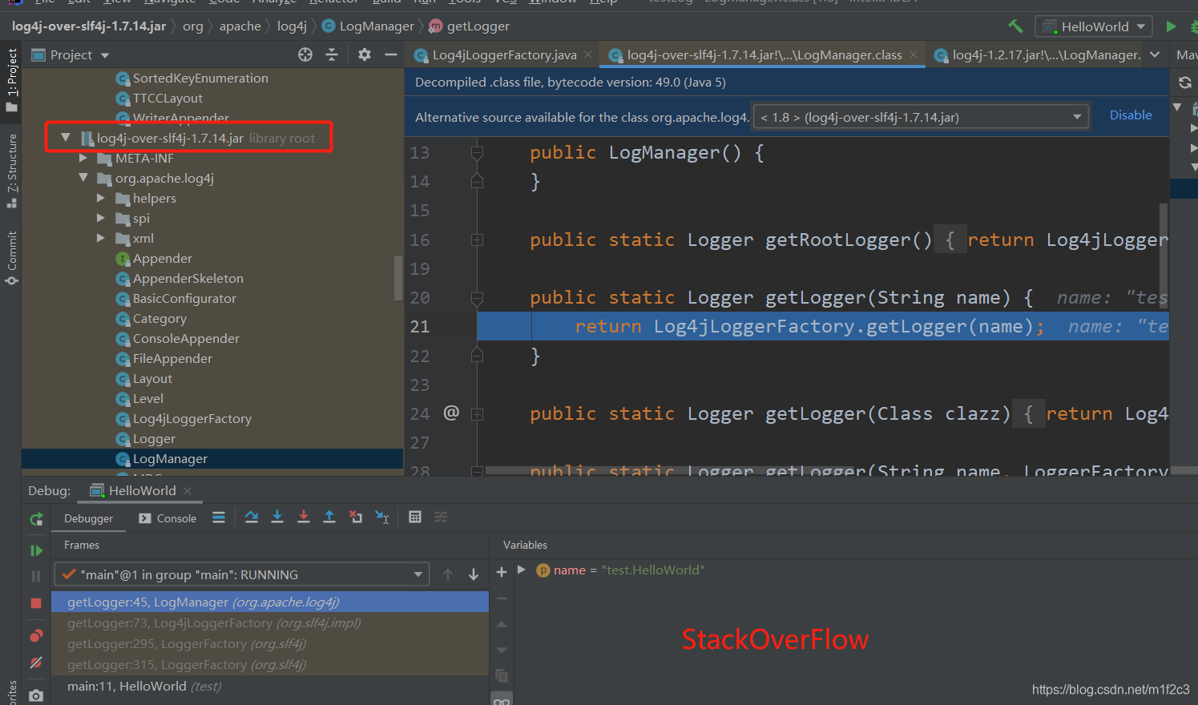This screenshot has width=1198, height=705.
Task: Click the Rerun HelloWorld debug icon
Action: tap(36, 519)
